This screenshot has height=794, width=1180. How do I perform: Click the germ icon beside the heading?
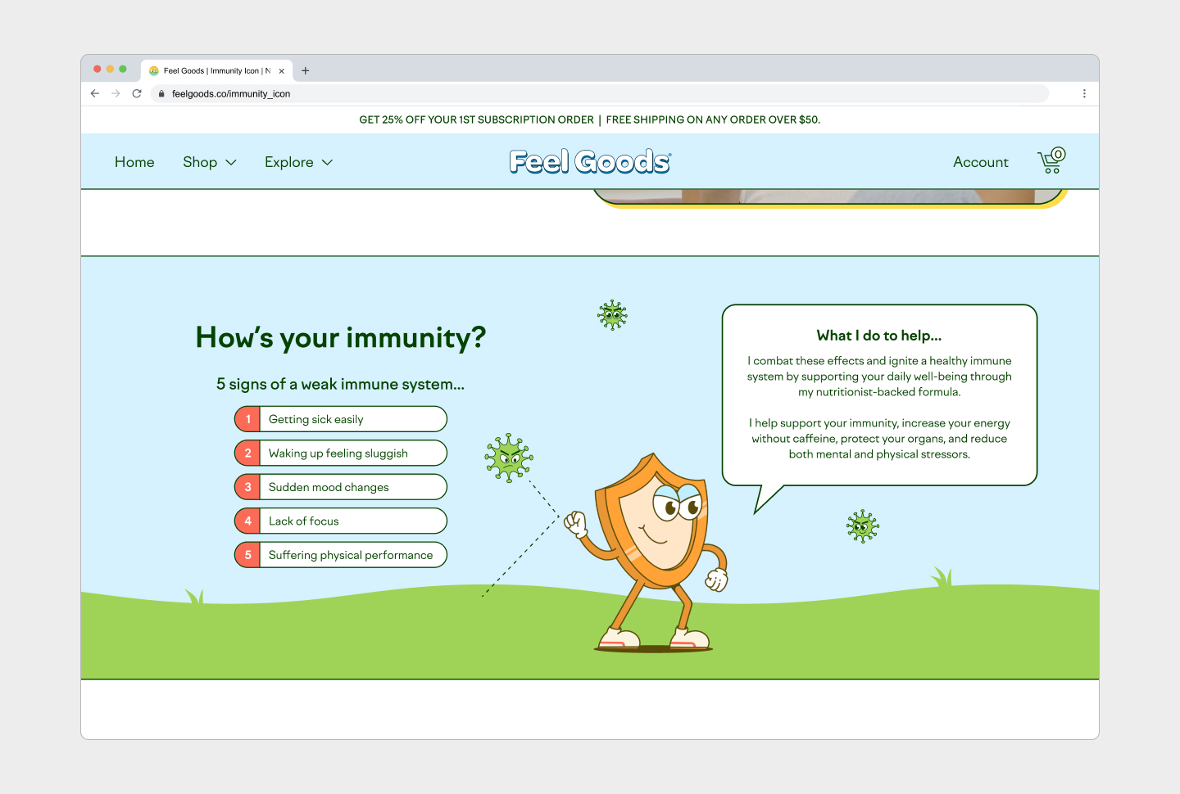[612, 315]
